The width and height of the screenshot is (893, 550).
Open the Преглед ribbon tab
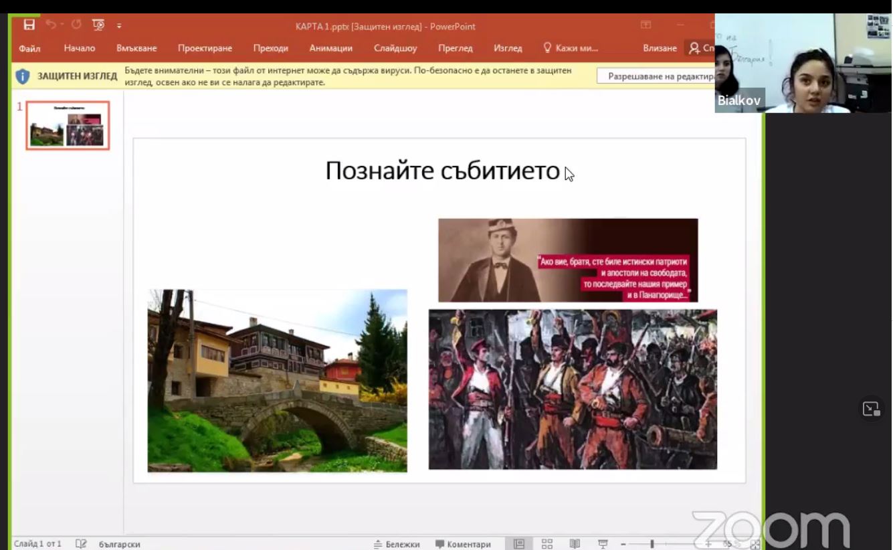[456, 48]
